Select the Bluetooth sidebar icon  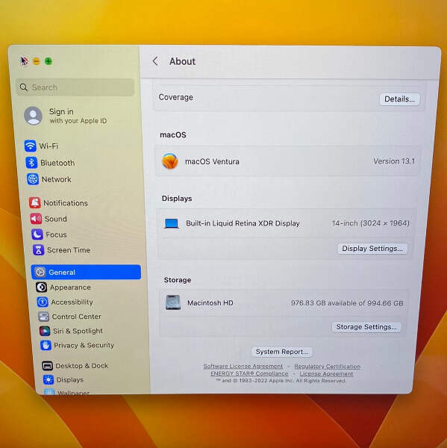31,163
